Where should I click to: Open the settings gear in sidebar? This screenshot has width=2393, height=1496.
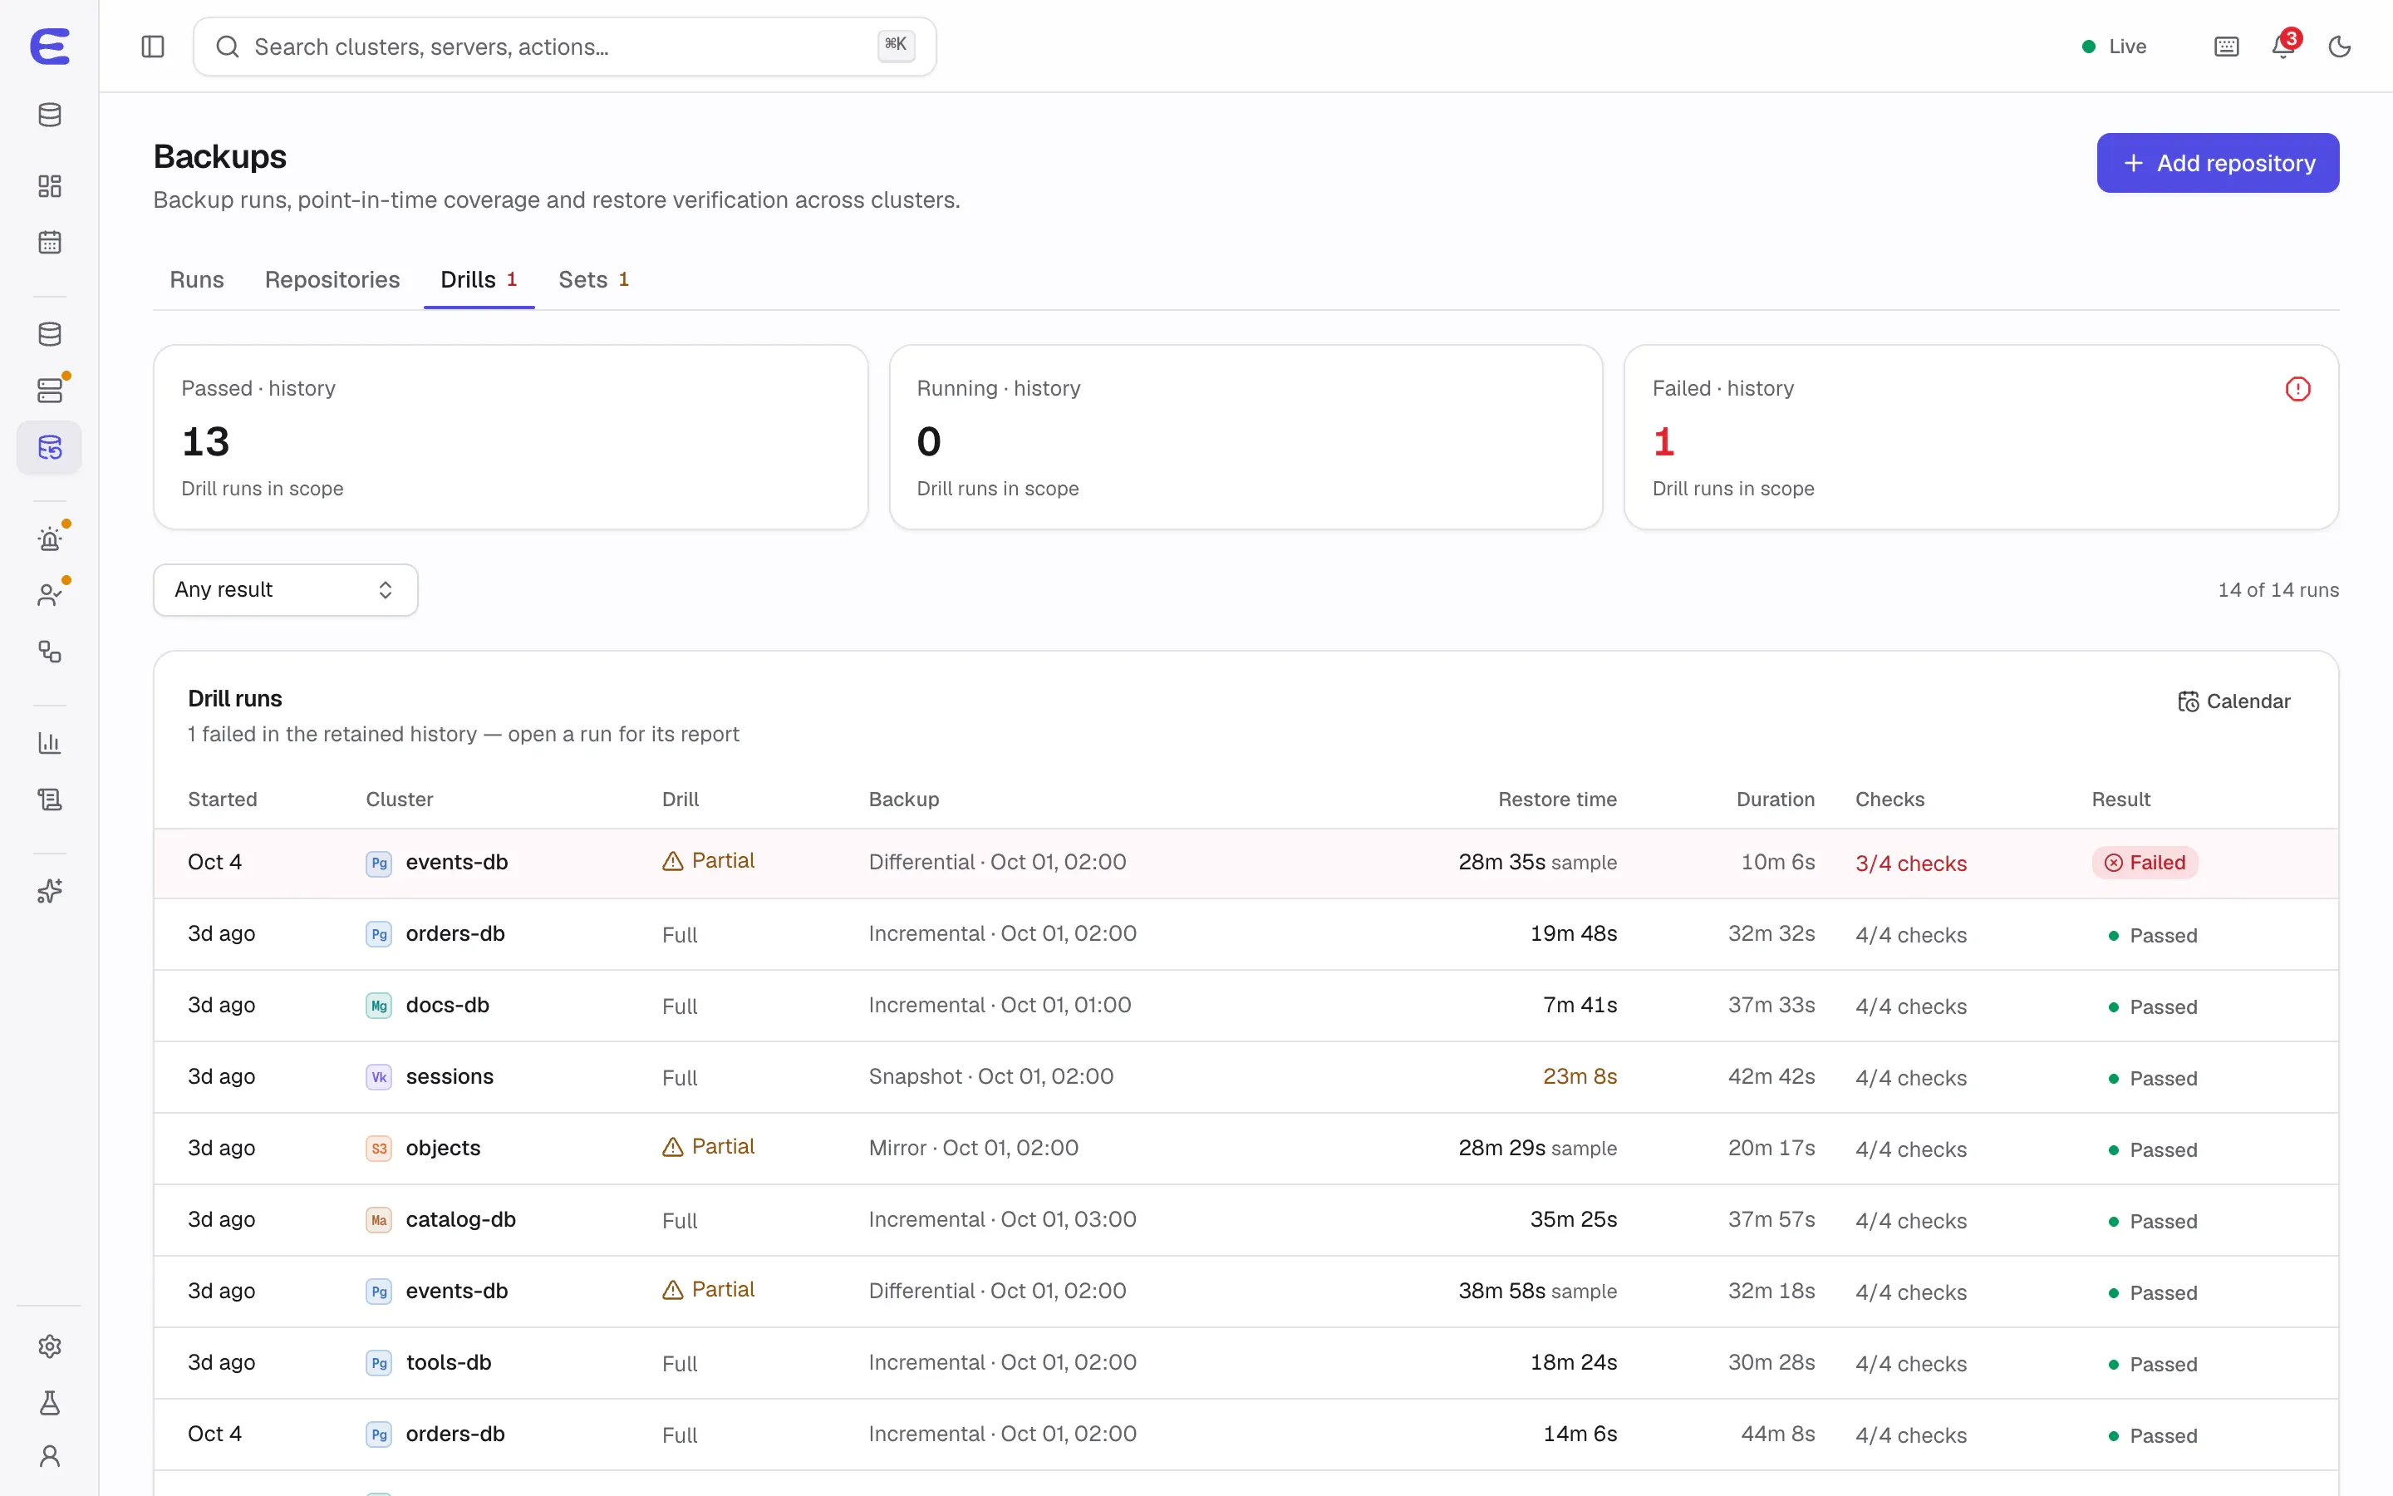[50, 1346]
